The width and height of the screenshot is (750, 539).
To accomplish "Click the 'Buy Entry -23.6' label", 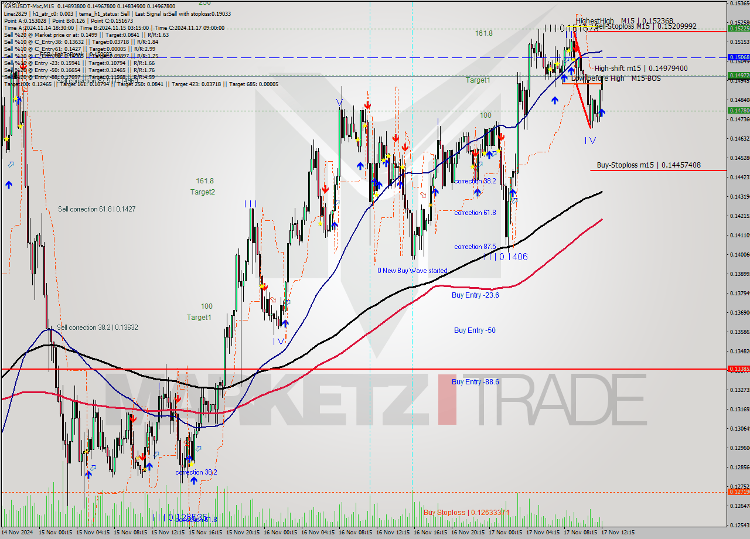I will (475, 295).
